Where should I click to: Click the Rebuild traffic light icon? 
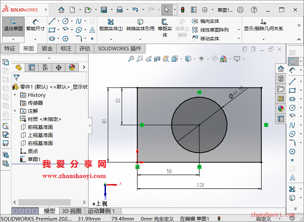pyautogui.click(x=182, y=9)
